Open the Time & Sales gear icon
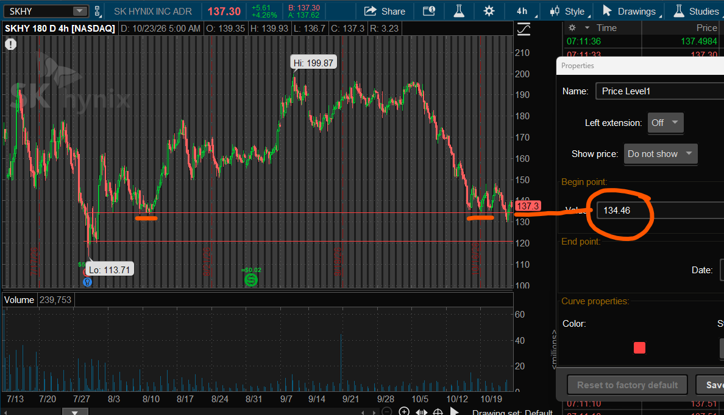The width and height of the screenshot is (724, 415). (x=572, y=27)
